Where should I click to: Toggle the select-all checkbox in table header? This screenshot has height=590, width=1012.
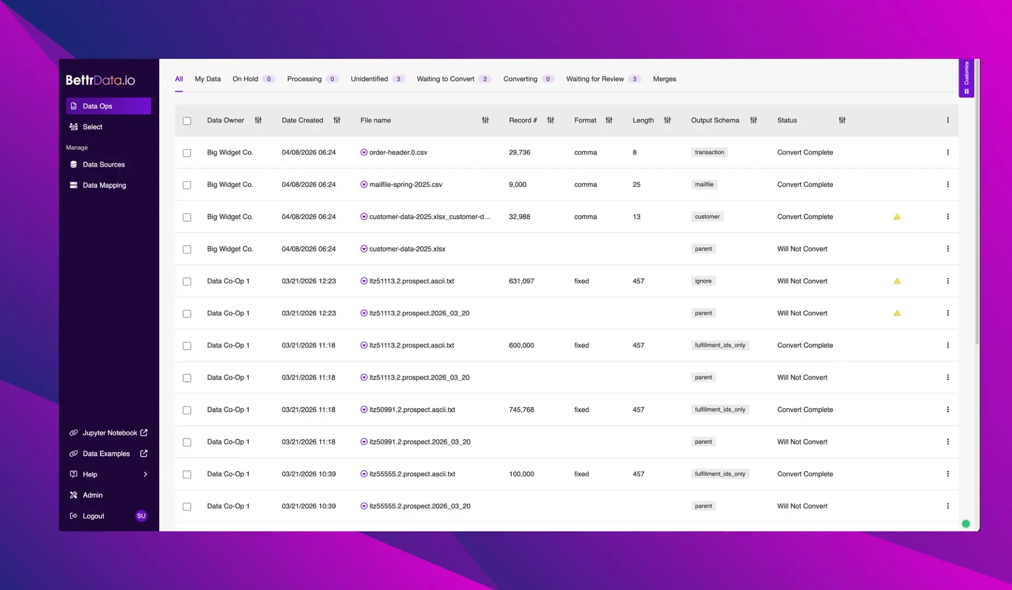click(187, 121)
